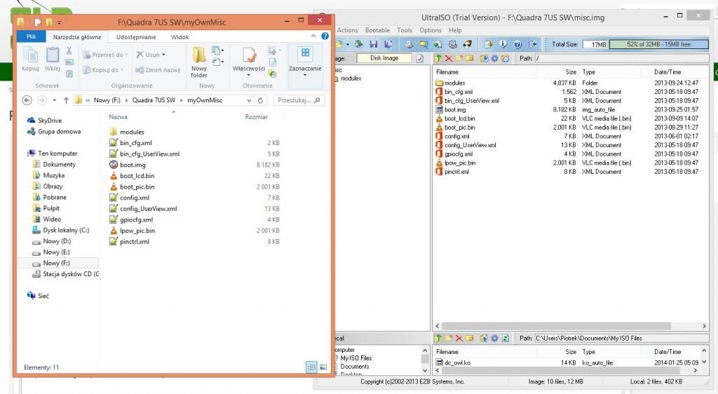Viewport: 718px width, 394px height.
Task: Click the scissors cut icon in the Explorer ribbon
Action: point(69,50)
